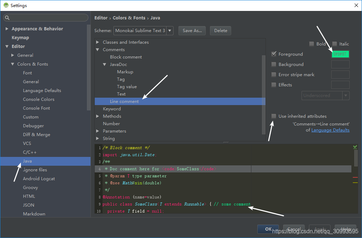Image resolution: width=362 pixels, height=238 pixels.
Task: Open C/C++ color settings
Action: click(30, 152)
